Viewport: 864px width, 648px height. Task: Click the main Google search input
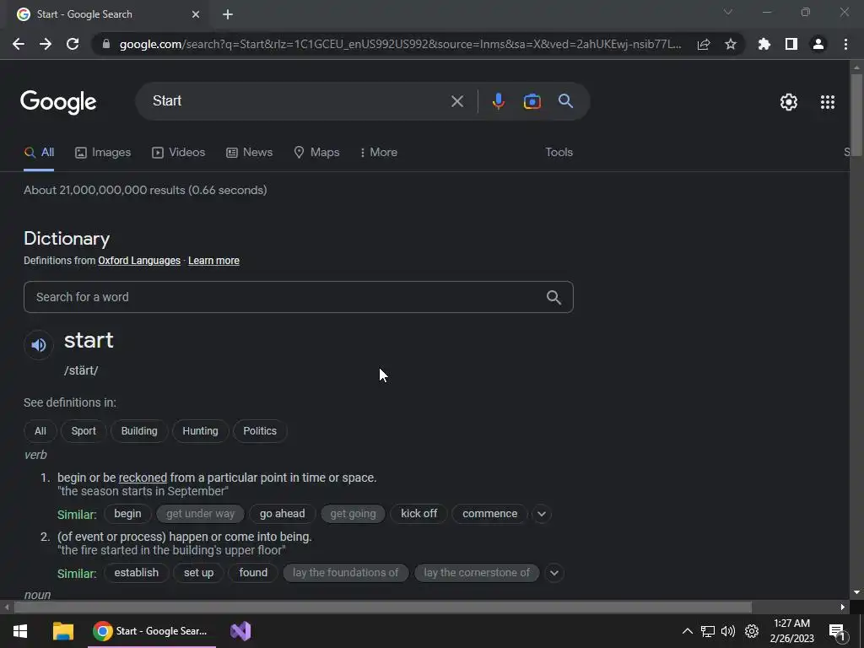(x=298, y=101)
